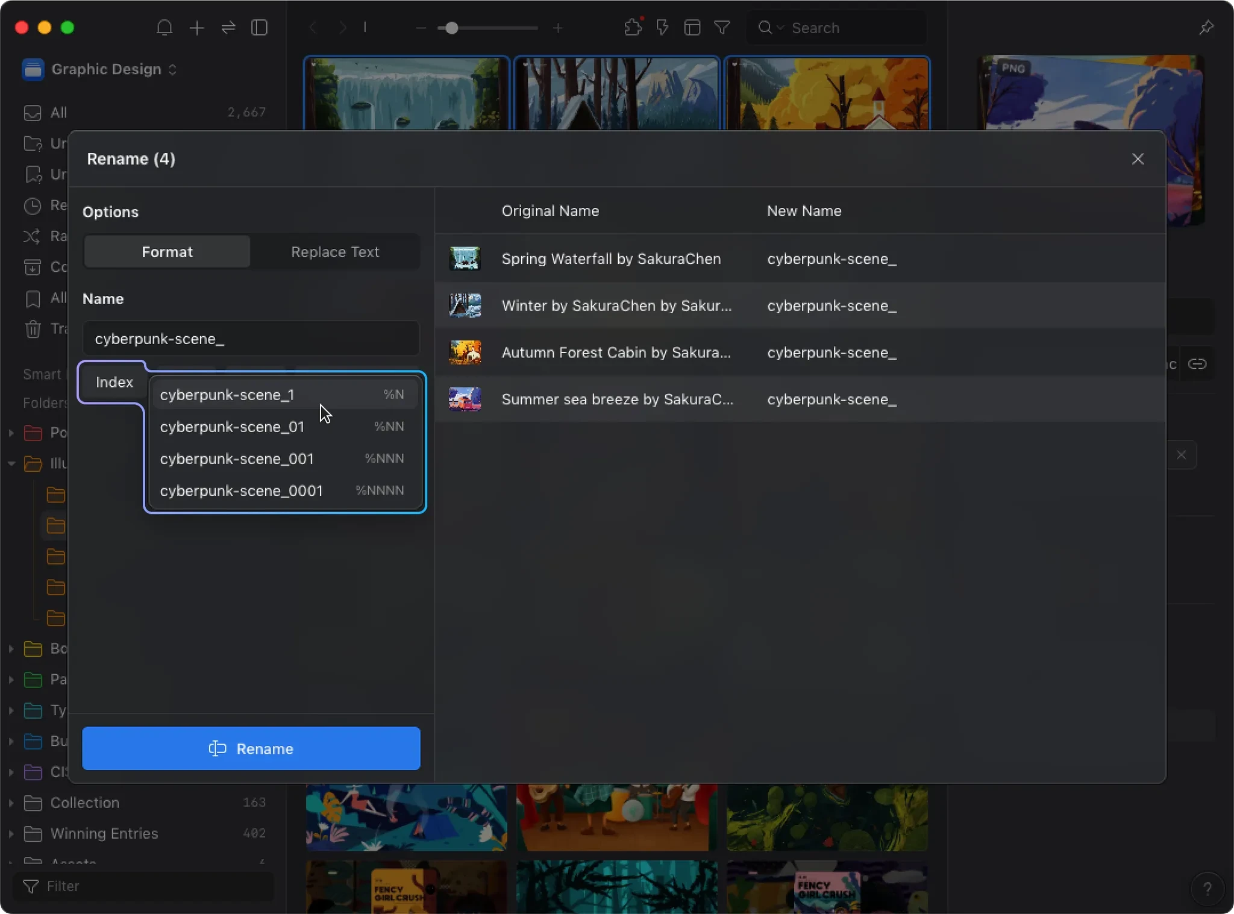Click the notification bell icon
1234x914 pixels.
[164, 28]
